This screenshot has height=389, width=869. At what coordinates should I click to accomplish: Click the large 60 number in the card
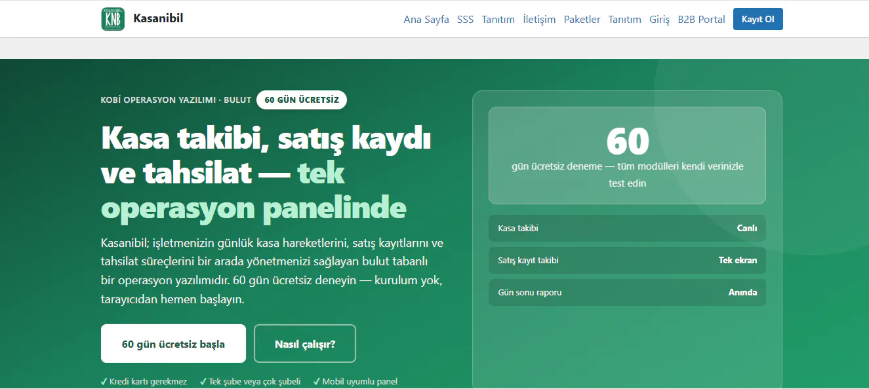628,140
